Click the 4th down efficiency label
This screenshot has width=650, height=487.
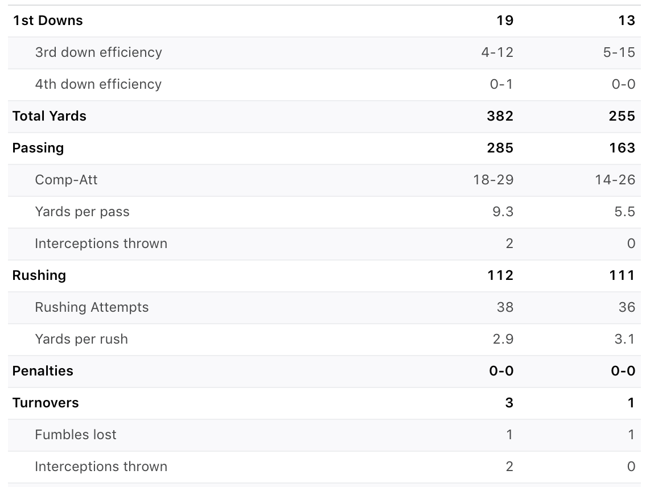pyautogui.click(x=98, y=84)
